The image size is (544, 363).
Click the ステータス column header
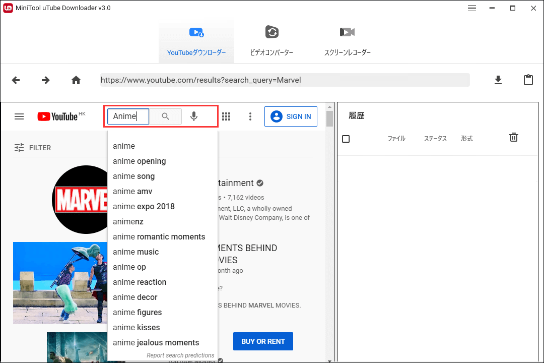click(435, 139)
